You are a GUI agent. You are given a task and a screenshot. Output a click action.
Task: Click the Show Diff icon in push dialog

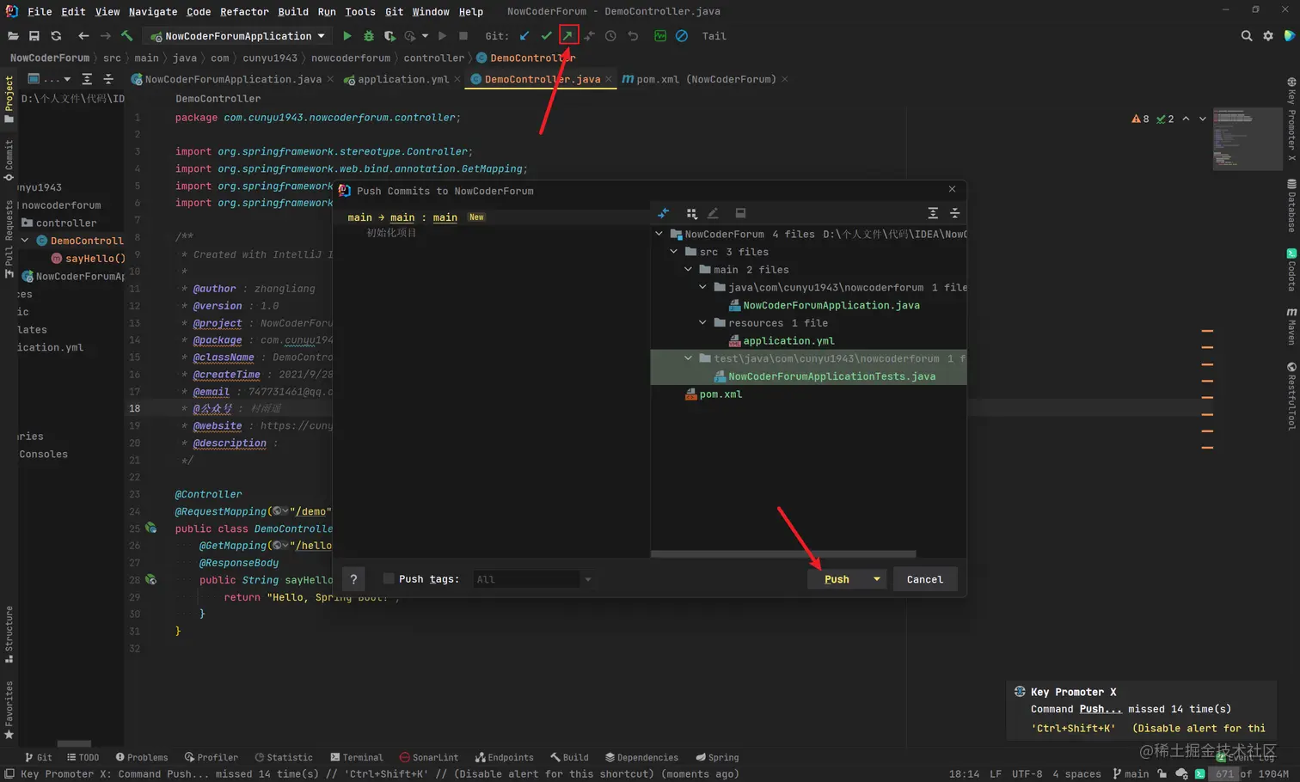point(663,213)
